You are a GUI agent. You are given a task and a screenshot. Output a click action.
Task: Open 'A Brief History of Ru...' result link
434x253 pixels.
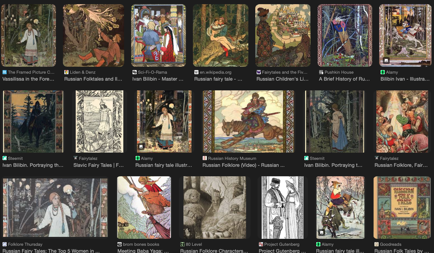coord(344,79)
